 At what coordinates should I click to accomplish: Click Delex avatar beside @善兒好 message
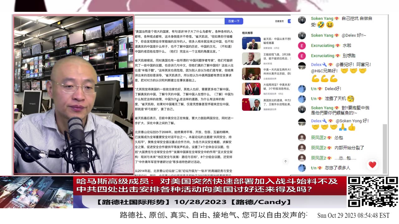click(302, 66)
